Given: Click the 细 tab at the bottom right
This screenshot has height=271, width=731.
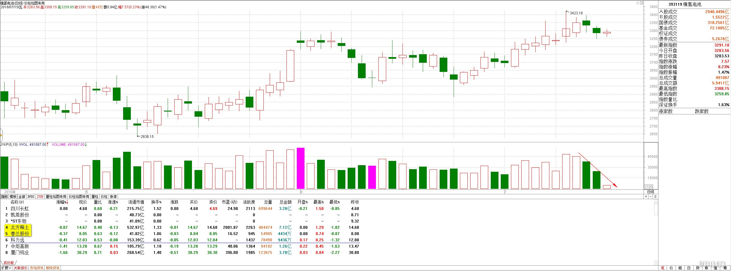Looking at the screenshot, I should tap(680, 268).
